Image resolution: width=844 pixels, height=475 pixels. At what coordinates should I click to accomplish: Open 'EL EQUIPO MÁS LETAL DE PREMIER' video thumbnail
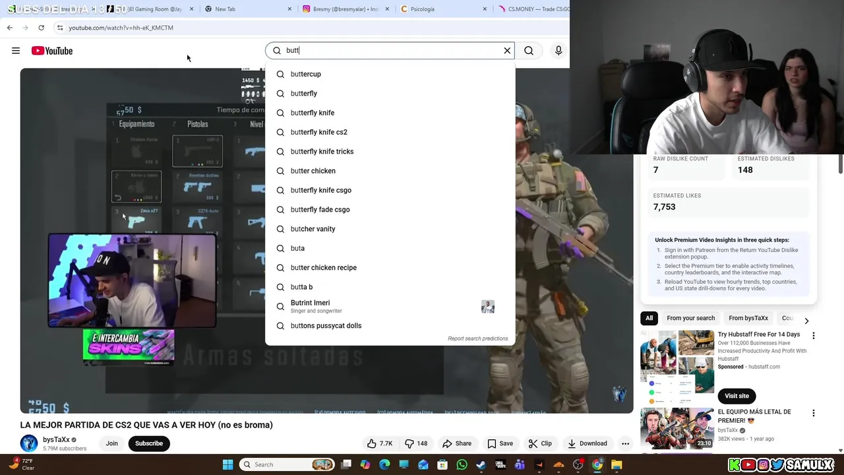coord(677,428)
